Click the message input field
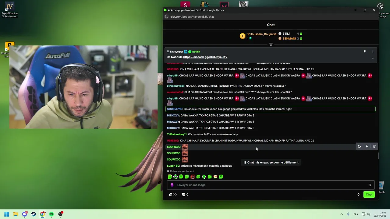 pos(271,185)
